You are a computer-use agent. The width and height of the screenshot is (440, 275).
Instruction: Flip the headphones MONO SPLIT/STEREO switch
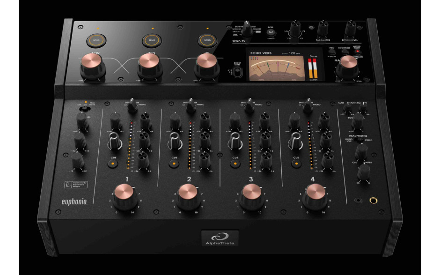tap(359, 140)
